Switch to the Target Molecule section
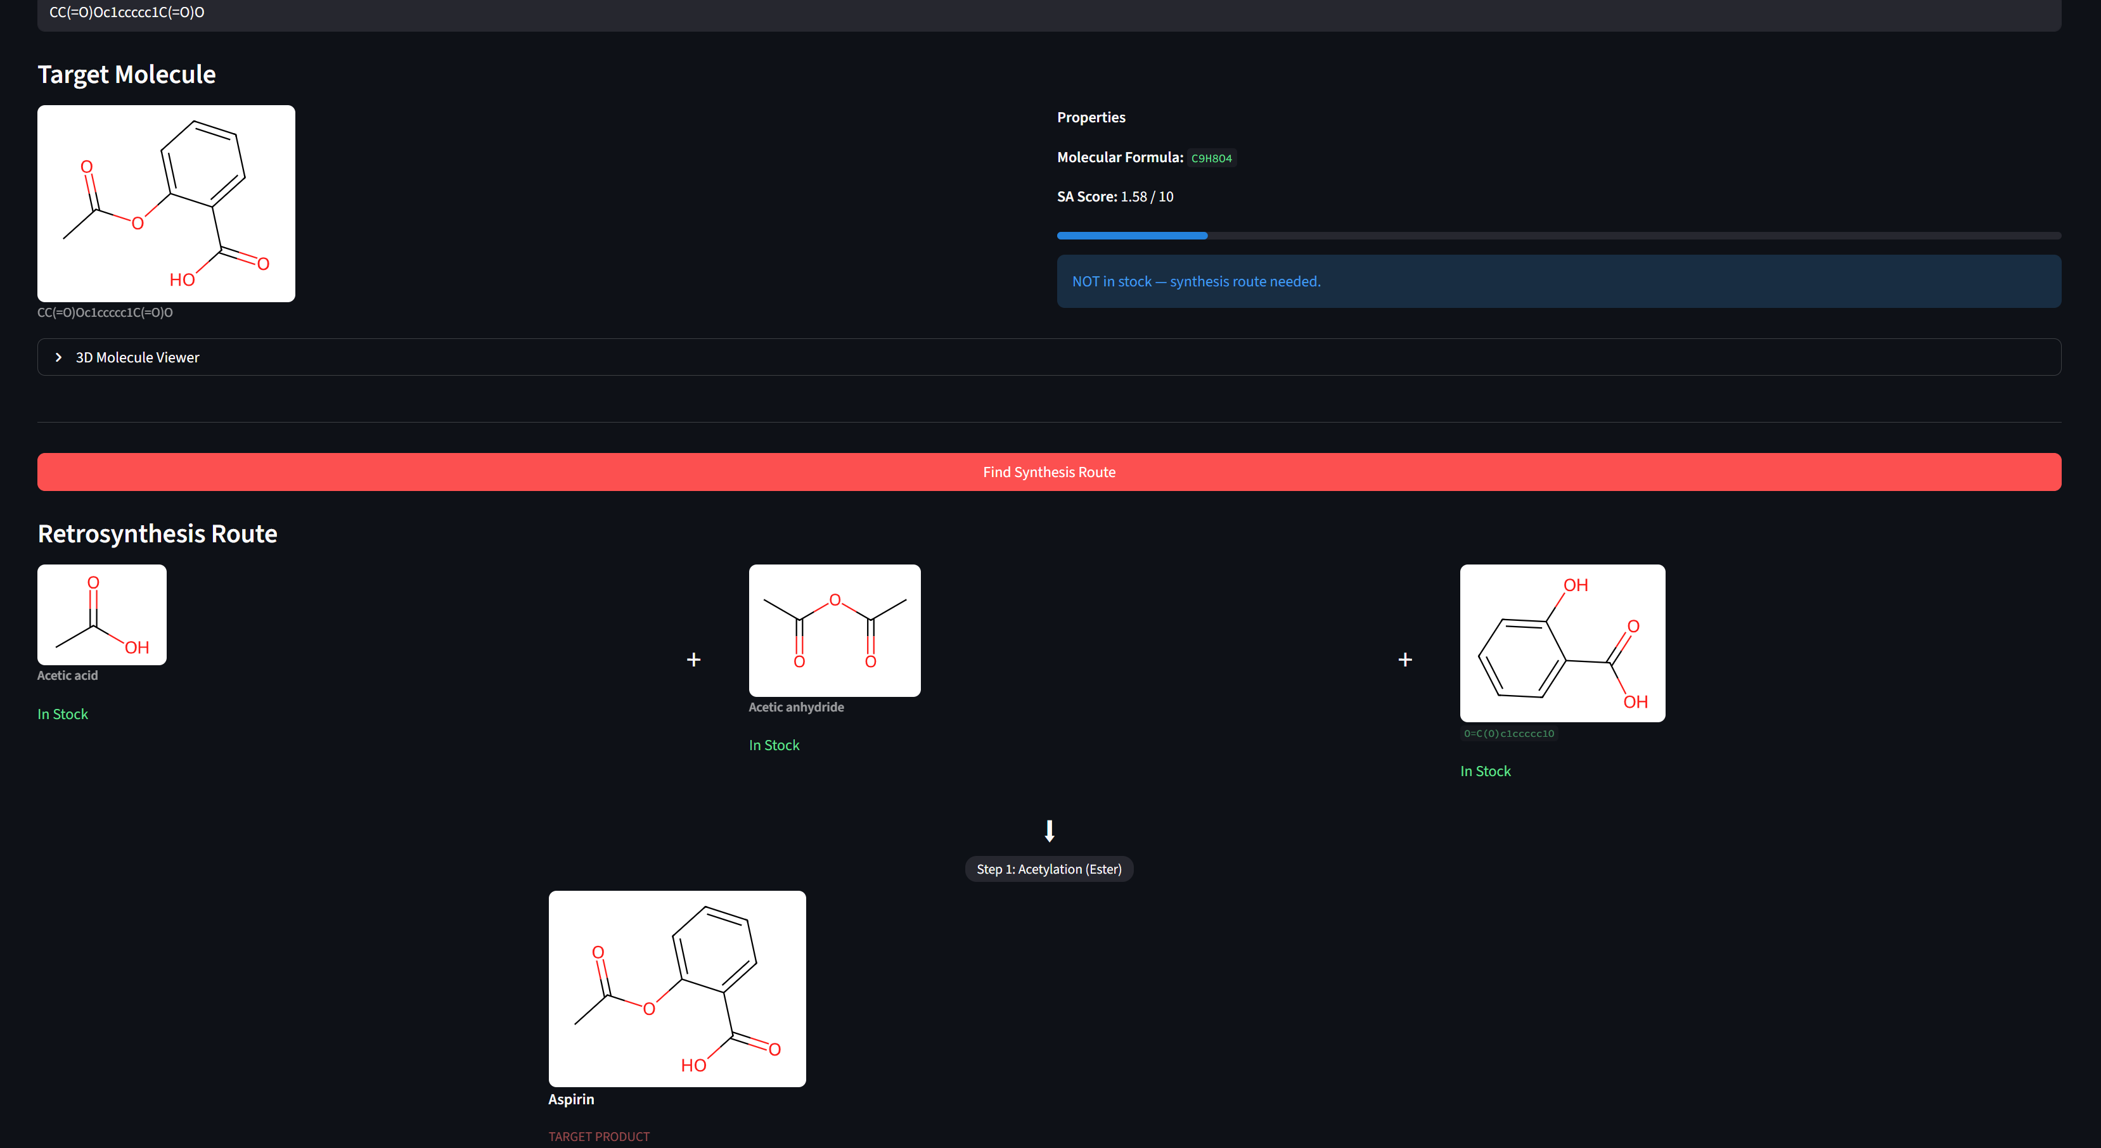2101x1148 pixels. click(125, 73)
